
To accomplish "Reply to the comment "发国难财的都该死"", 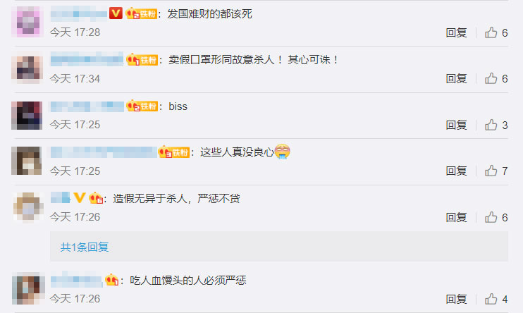I will coord(456,32).
